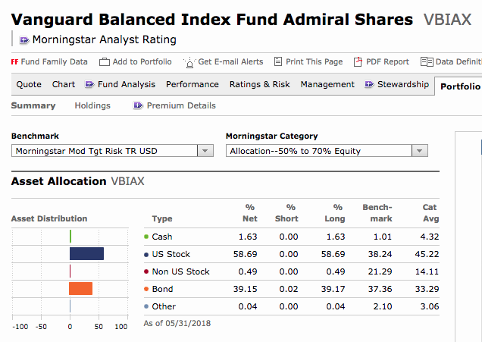The image size is (482, 342).
Task: Click the Cash row label
Action: pos(162,237)
